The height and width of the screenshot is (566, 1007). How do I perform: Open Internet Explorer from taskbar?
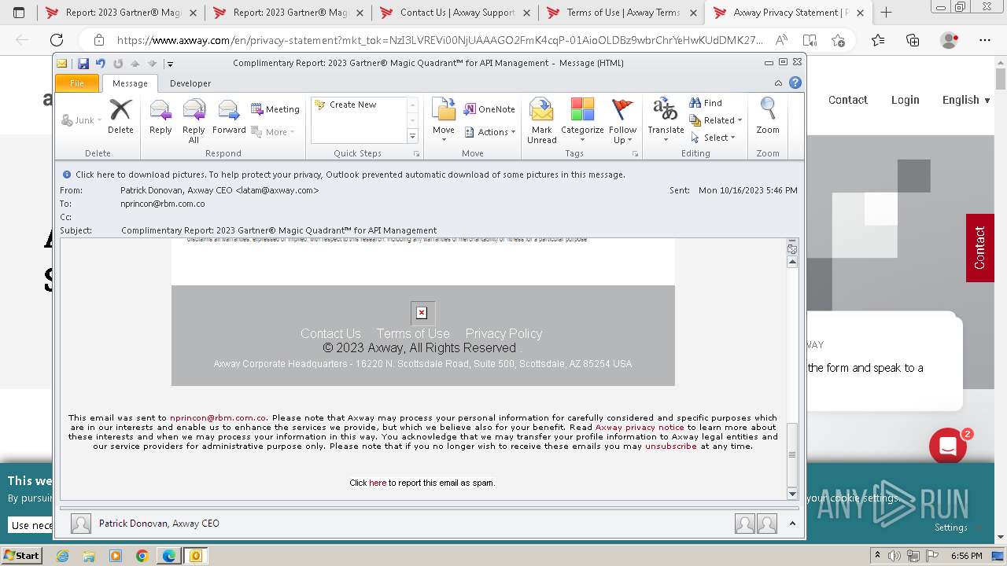coord(62,556)
